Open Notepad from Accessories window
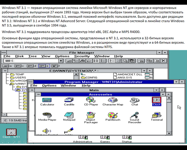This screenshot has width=187, height=150. [x=69, y=115]
